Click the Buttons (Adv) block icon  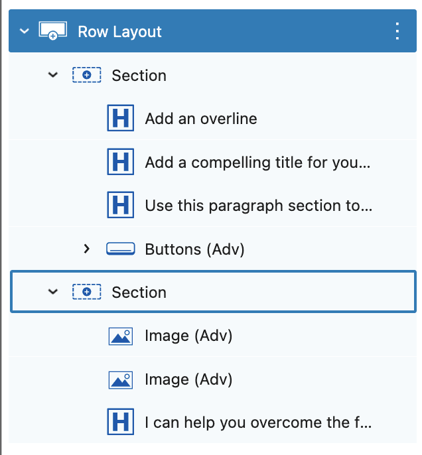(x=121, y=249)
